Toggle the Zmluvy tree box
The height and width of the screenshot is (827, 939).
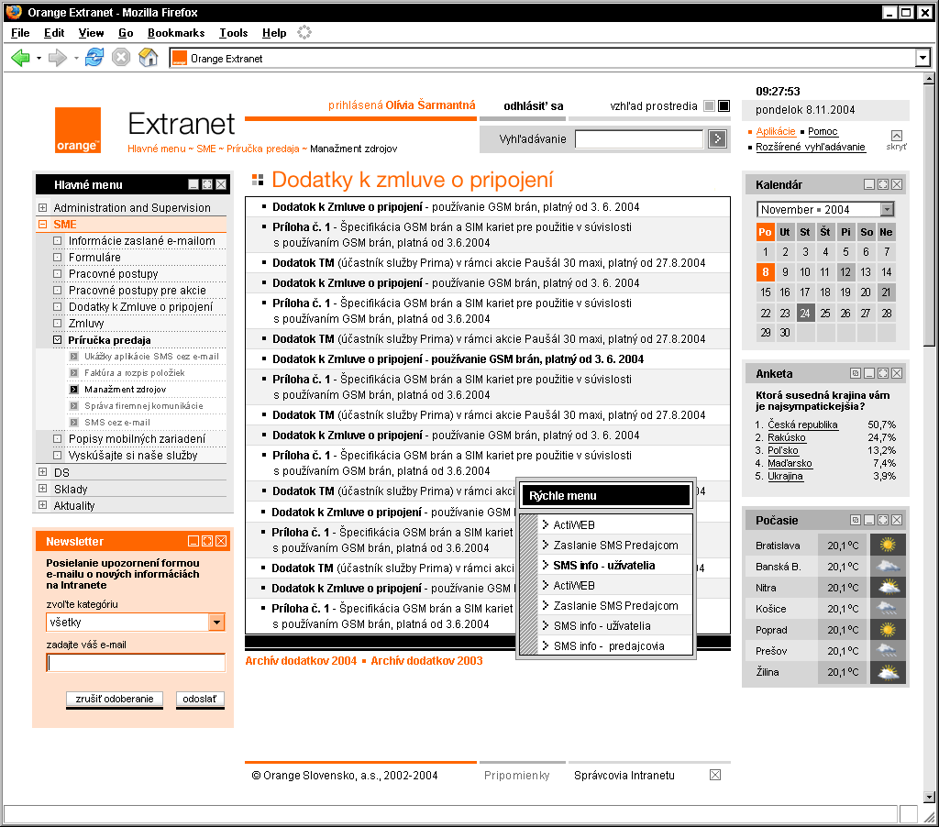tap(58, 324)
